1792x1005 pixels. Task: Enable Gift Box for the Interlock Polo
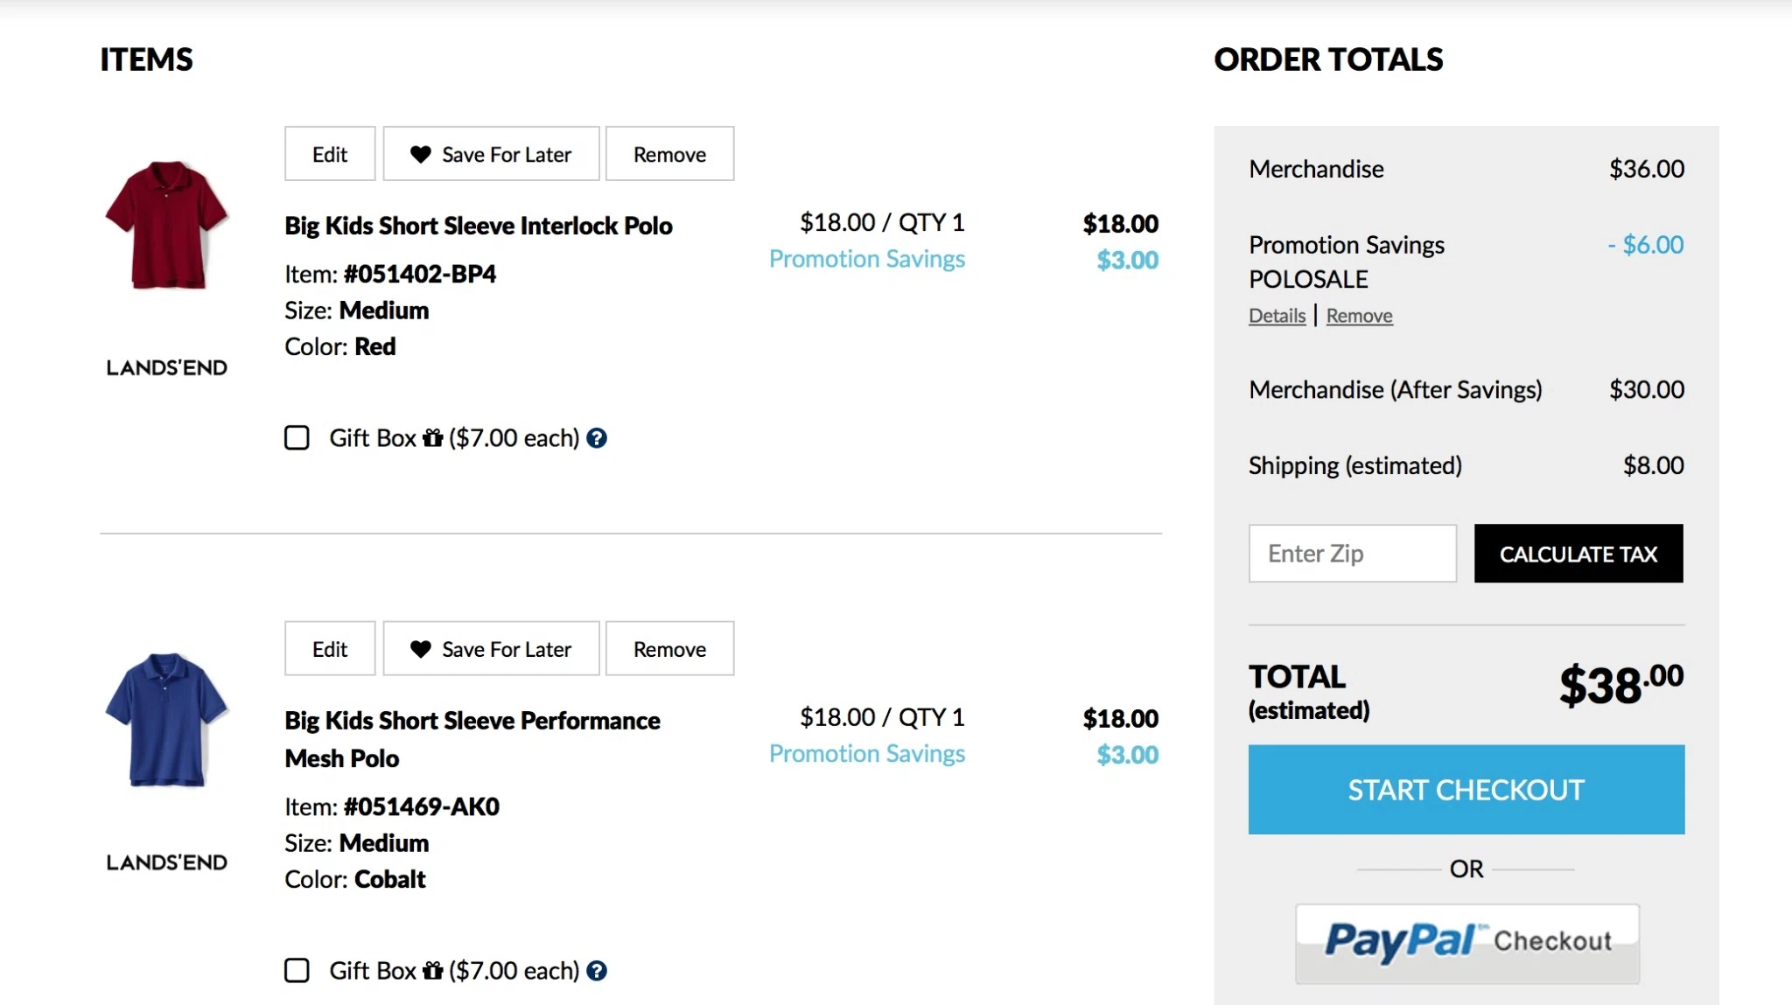pos(297,437)
